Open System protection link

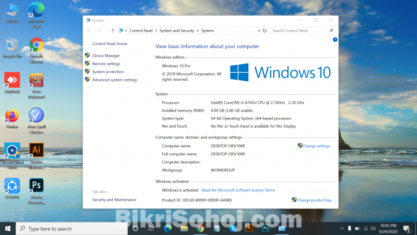[x=107, y=72]
